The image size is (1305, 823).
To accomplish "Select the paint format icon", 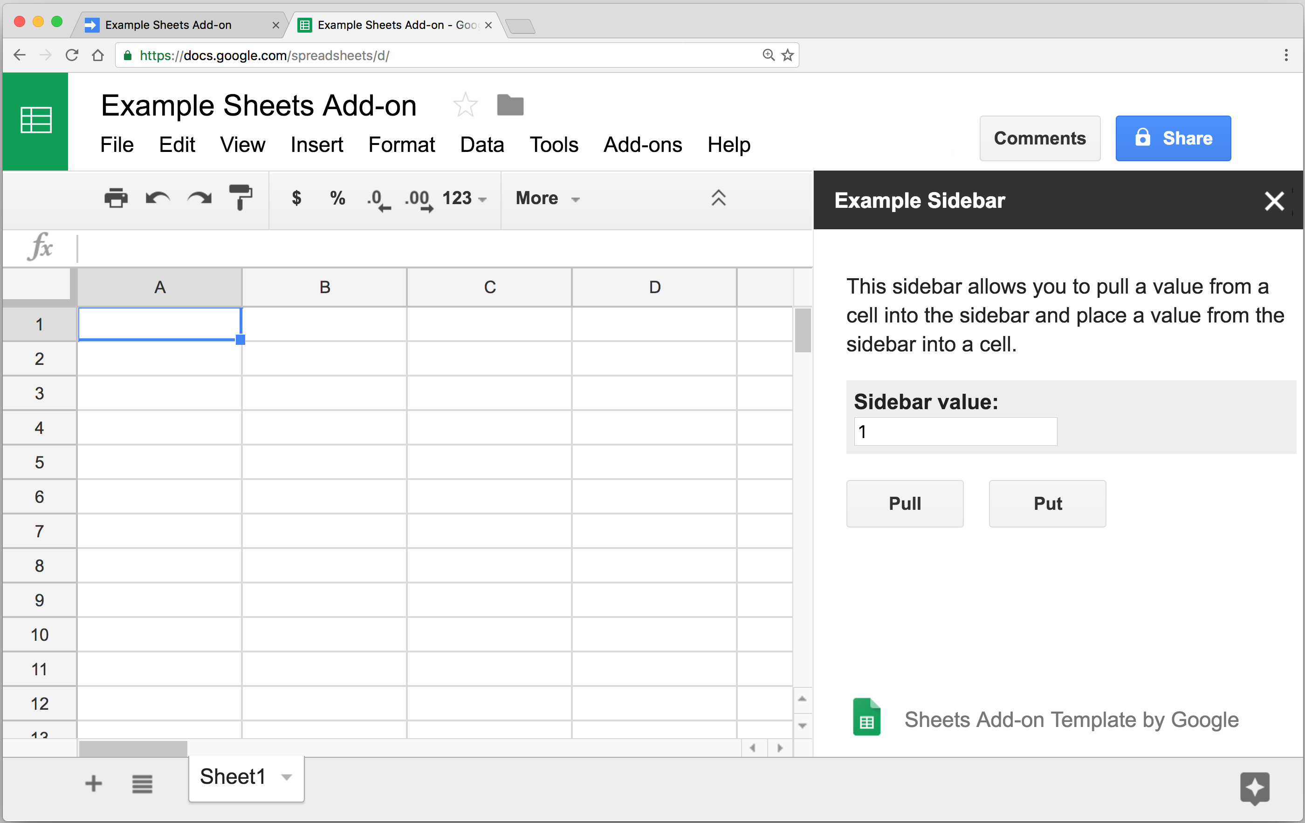I will (242, 199).
